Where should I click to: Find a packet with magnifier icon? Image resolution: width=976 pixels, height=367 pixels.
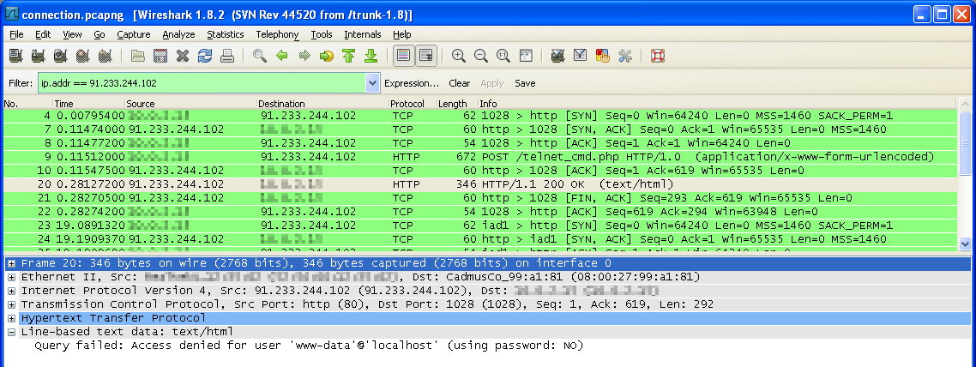click(x=260, y=56)
